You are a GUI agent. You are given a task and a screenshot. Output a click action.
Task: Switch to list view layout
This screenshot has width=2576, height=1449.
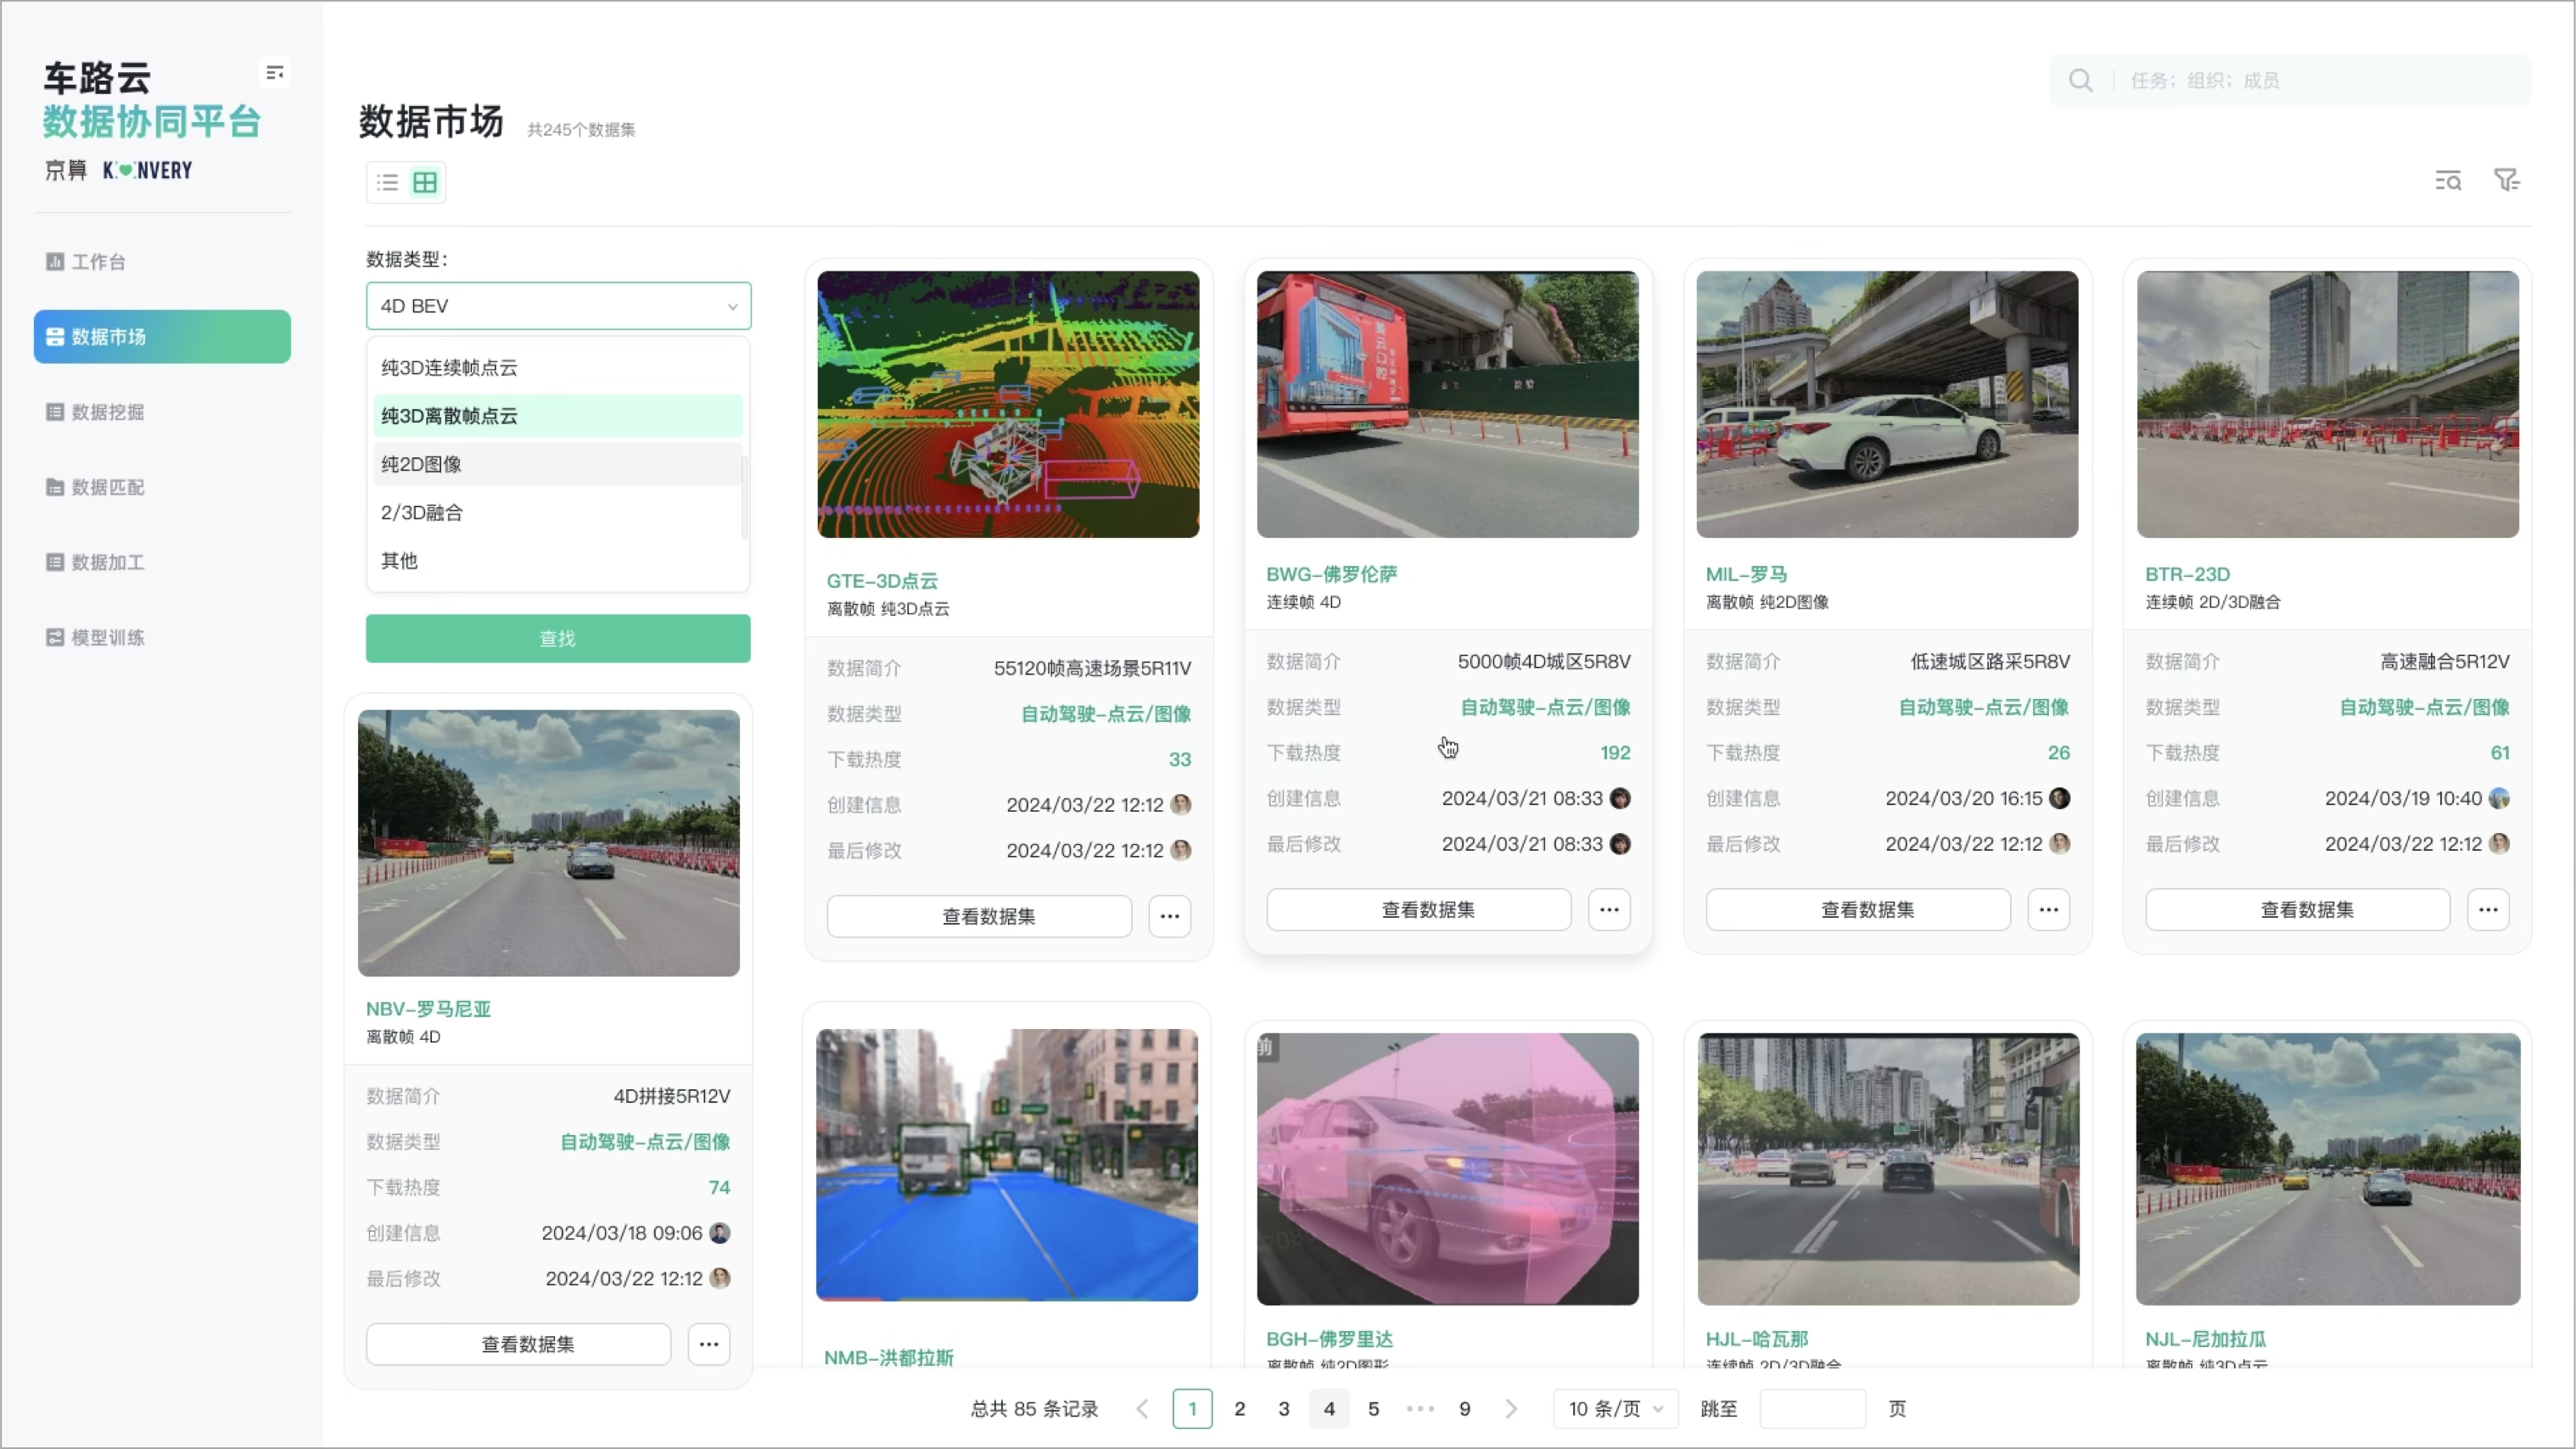387,182
